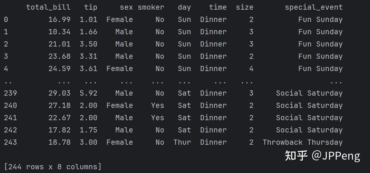Select the Throwback Thursday cell
This screenshot has height=173, width=370.
(x=303, y=142)
